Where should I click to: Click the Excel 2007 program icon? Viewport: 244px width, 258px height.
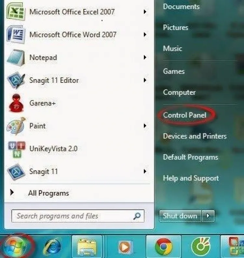point(16,12)
